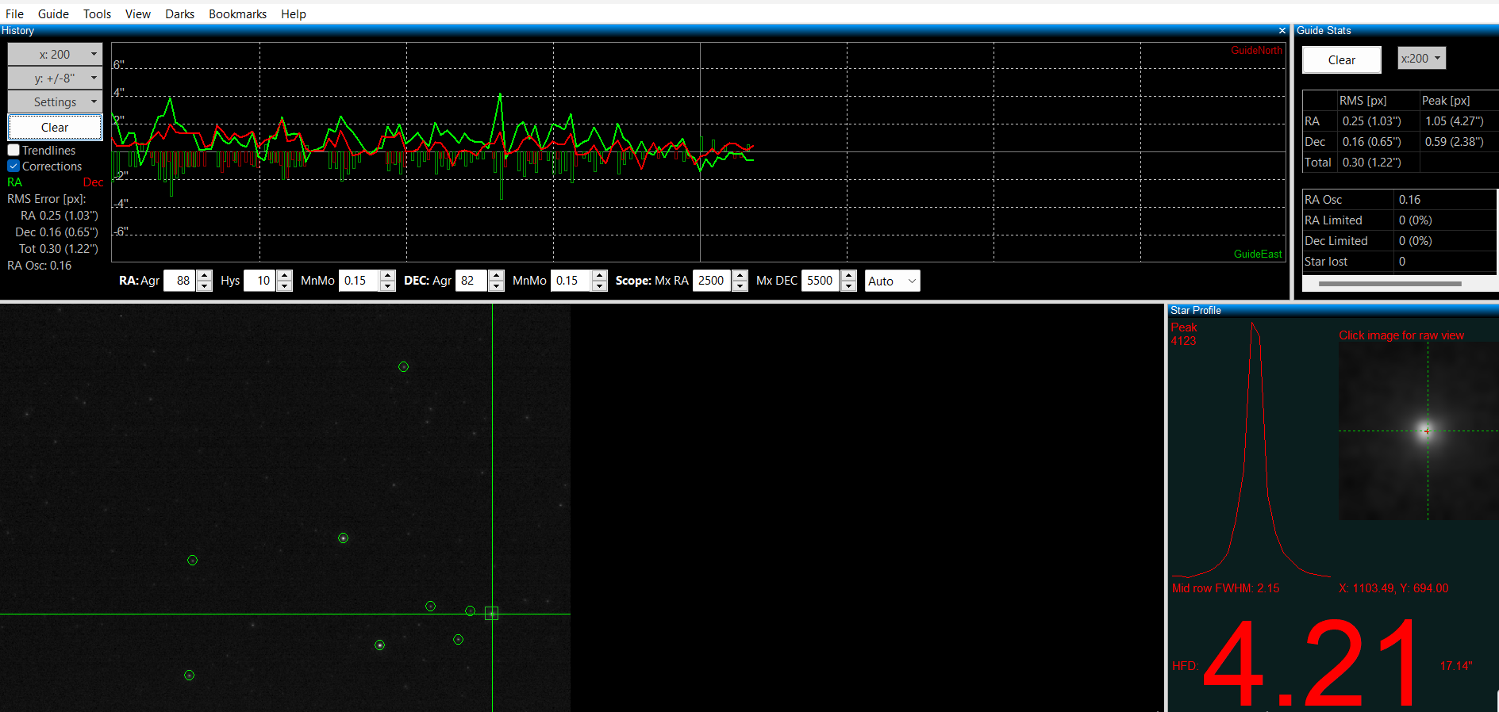Open the Settings dropdown in History panel
Screen dimensions: 1499x712
coord(55,101)
